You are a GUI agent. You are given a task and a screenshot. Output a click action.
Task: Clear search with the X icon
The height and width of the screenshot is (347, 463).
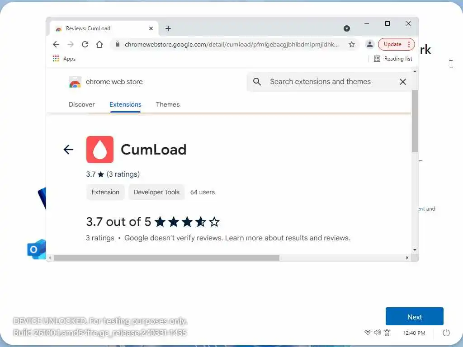click(403, 82)
